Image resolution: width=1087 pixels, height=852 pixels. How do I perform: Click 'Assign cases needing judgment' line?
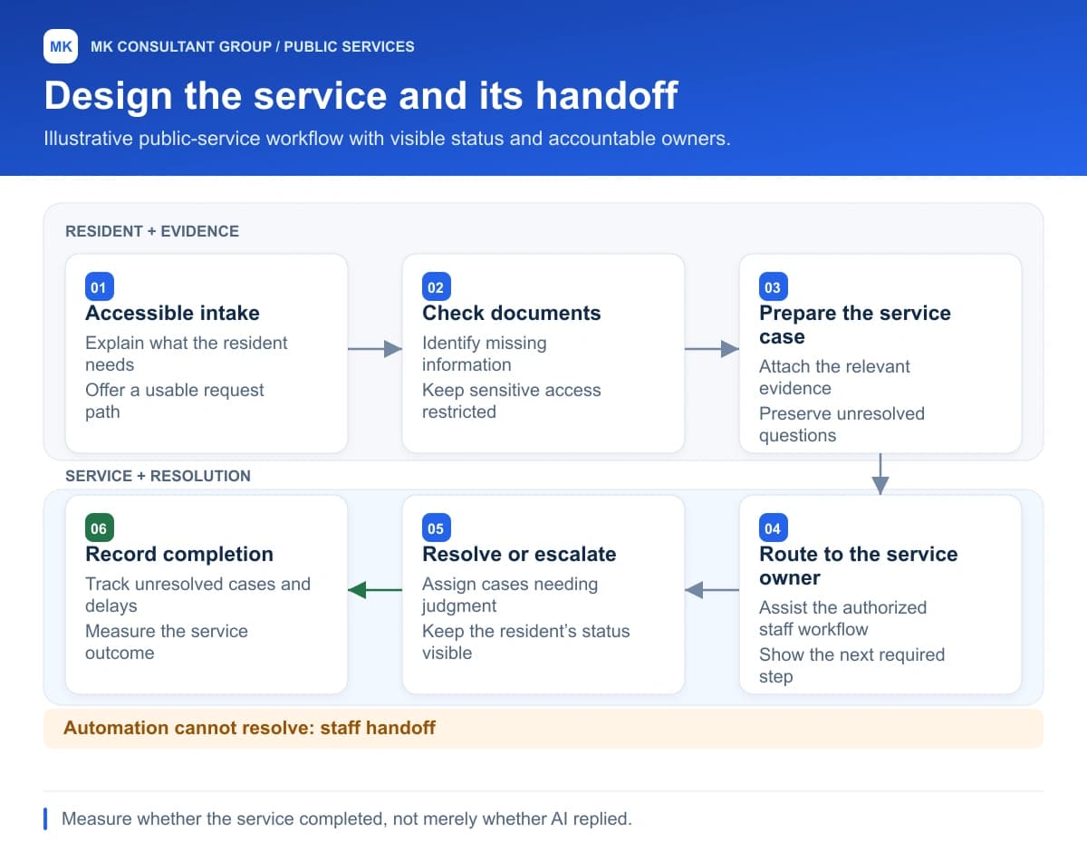tap(510, 595)
